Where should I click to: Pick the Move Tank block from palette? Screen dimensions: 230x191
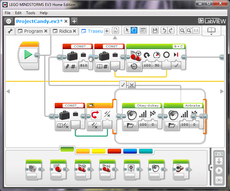[107, 170]
